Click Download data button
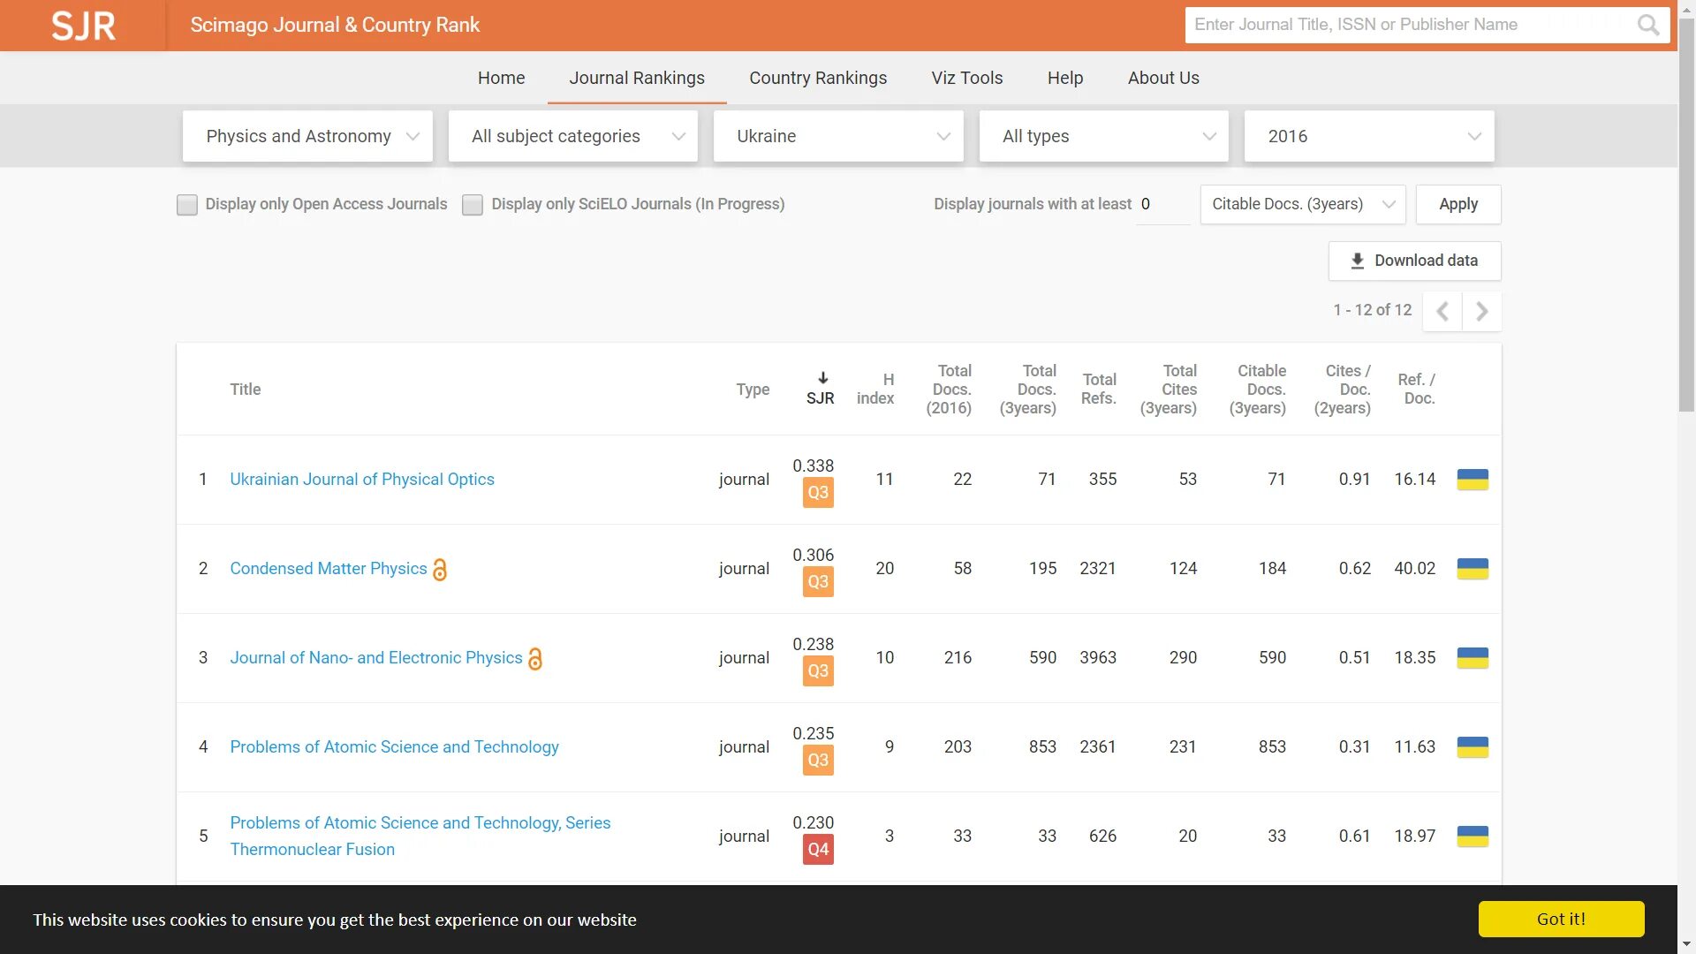 coord(1414,261)
